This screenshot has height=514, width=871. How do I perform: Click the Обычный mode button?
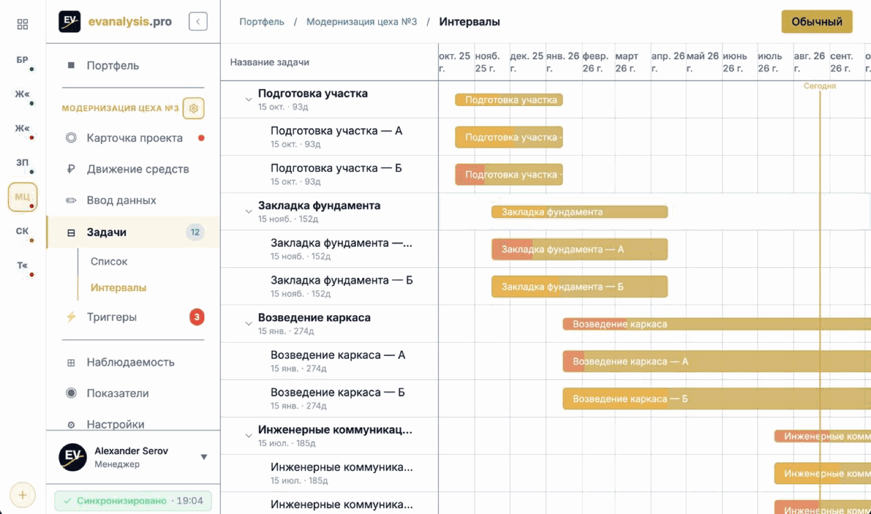[x=817, y=22]
